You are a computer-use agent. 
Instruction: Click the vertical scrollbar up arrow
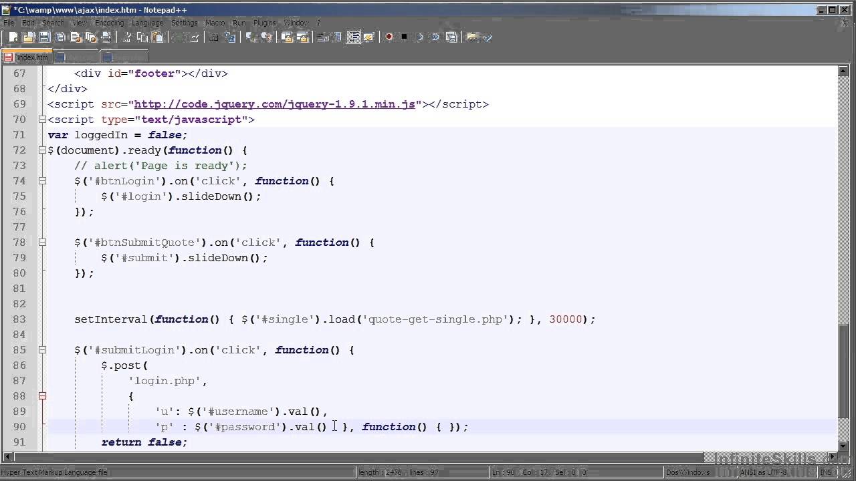pos(844,71)
